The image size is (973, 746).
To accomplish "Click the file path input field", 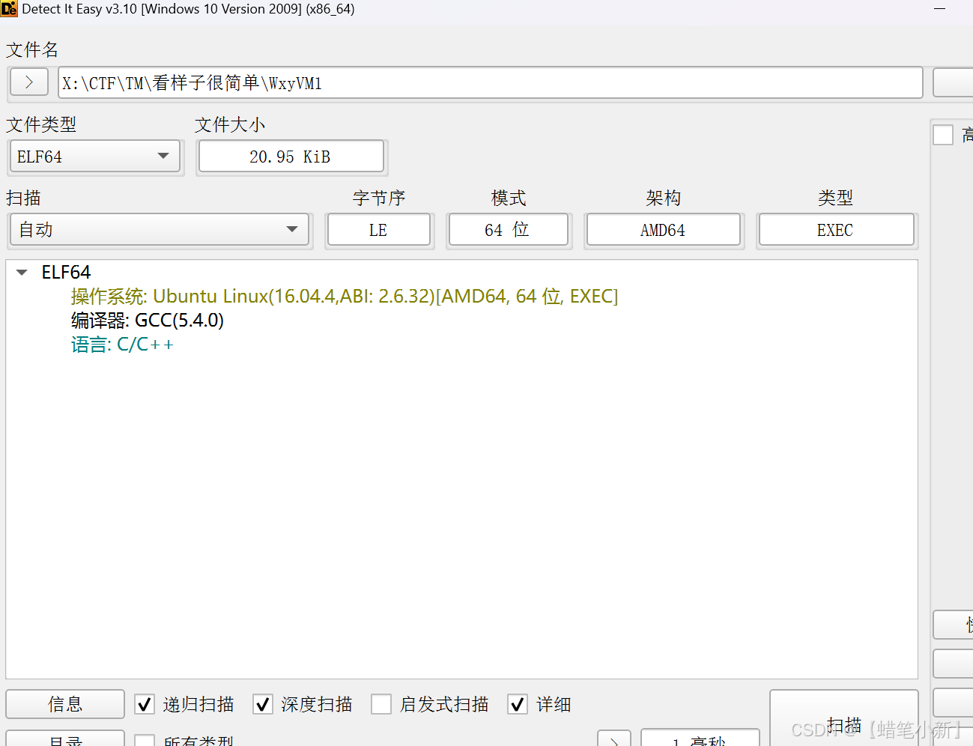I will (x=491, y=82).
